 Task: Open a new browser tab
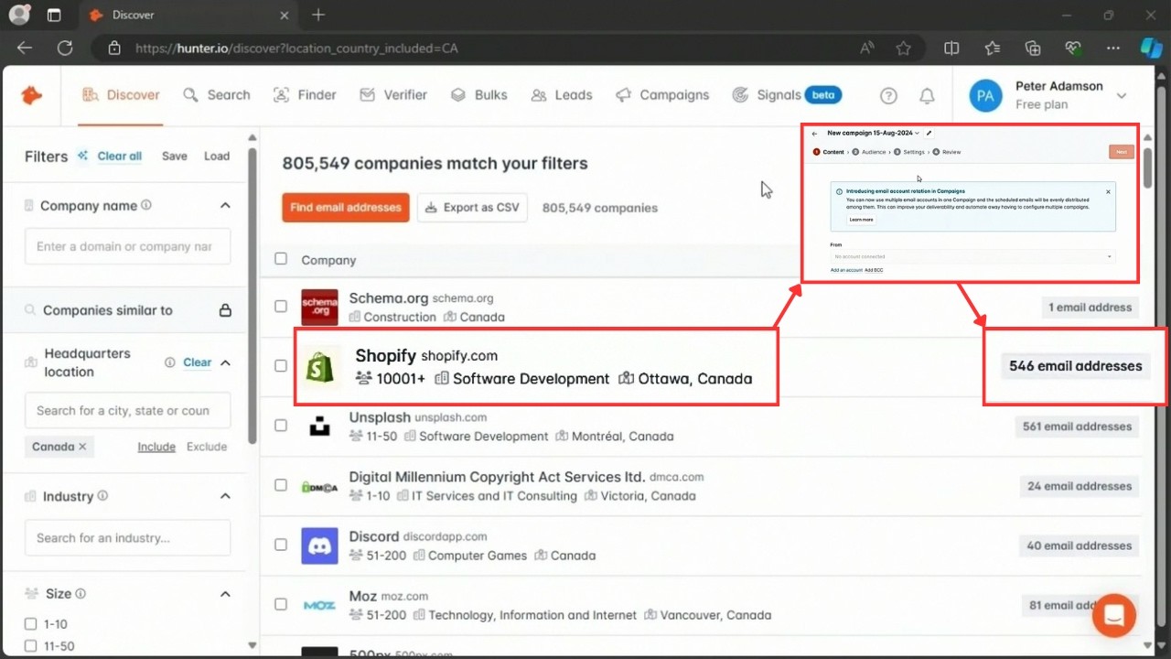point(318,15)
